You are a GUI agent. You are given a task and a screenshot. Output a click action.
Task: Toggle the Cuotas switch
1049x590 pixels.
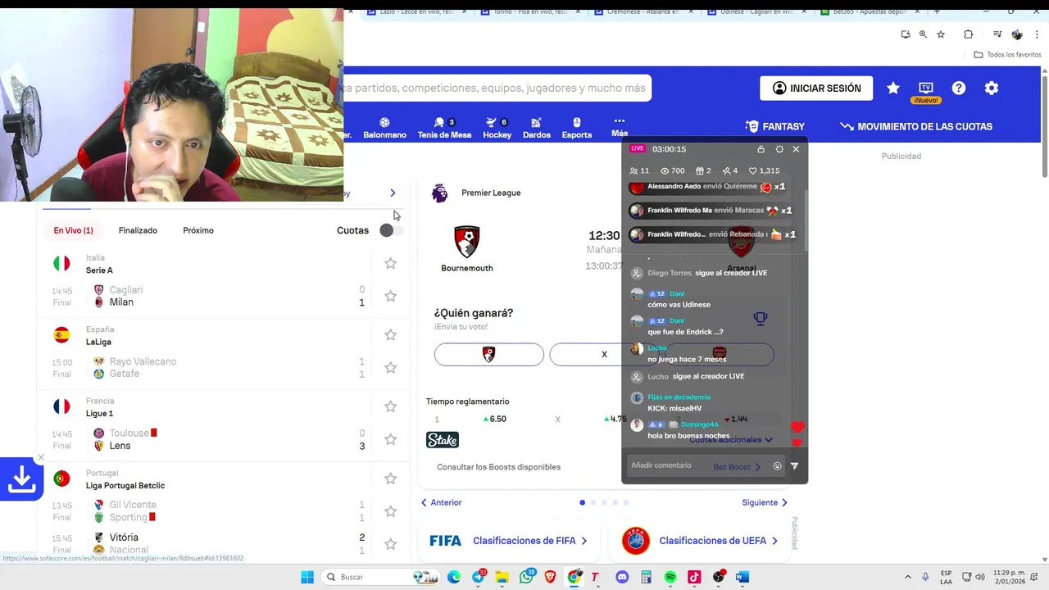392,230
